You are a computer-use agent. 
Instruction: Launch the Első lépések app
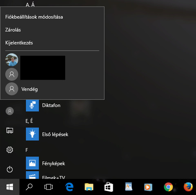click(47, 134)
